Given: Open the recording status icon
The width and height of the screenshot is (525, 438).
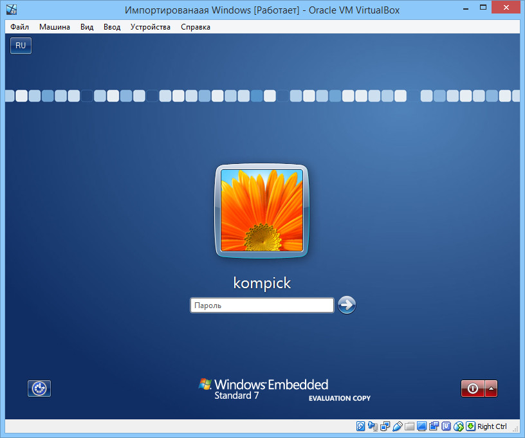Looking at the screenshot, I should click(434, 426).
